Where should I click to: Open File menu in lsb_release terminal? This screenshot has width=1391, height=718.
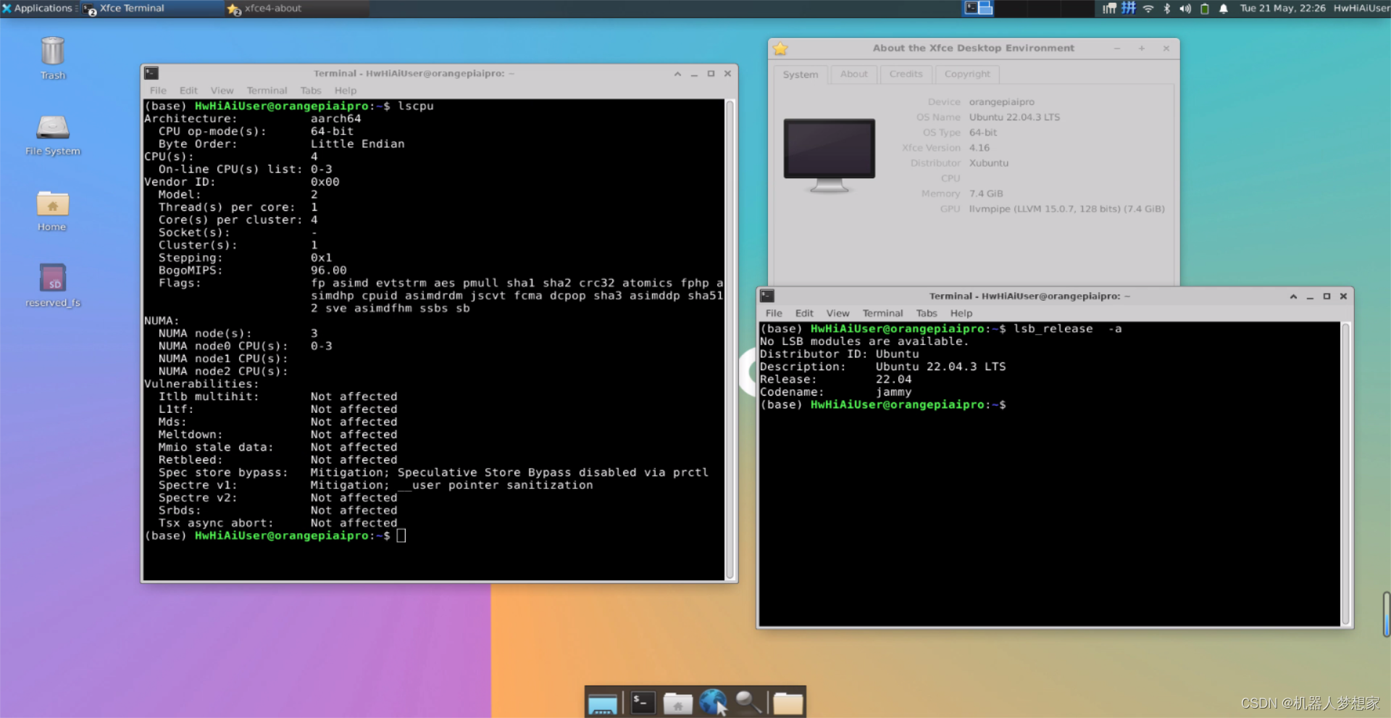[x=774, y=314]
